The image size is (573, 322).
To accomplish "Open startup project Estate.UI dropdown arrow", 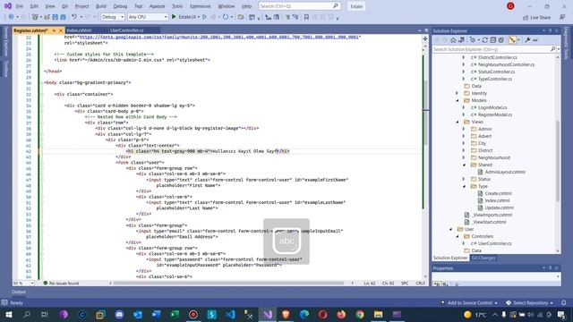I will (x=199, y=17).
